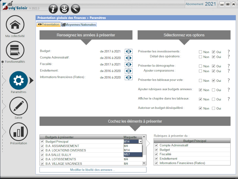Uncheck B.A ASSAINISSEMENT budget checkbox
Image resolution: width=238 pixels, height=179 pixels.
coord(42,146)
